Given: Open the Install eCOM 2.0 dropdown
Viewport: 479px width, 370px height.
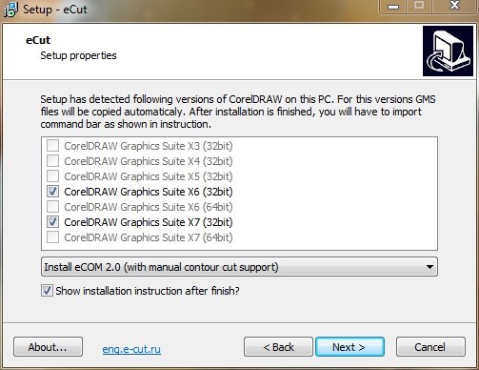Looking at the screenshot, I should click(x=239, y=267).
